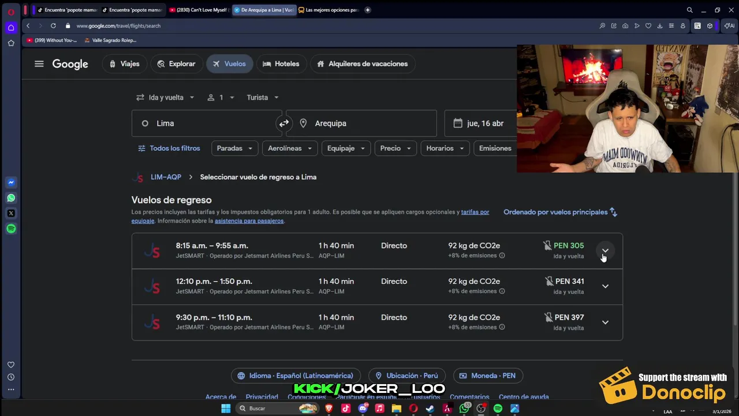Open Todos los filtros panel
Viewport: 739px width, 416px height.
[x=169, y=148]
